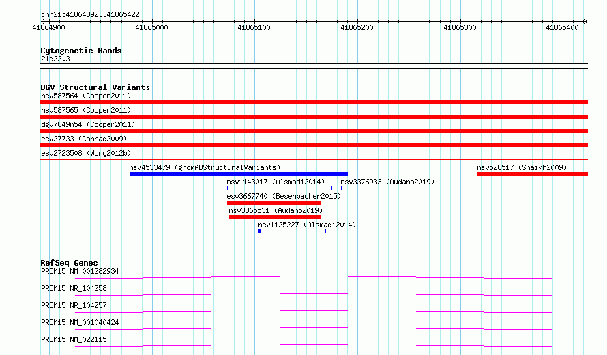607x355 pixels.
Task: Open nsv1125227 (Alsmadi2014) variant label
Action: click(307, 225)
